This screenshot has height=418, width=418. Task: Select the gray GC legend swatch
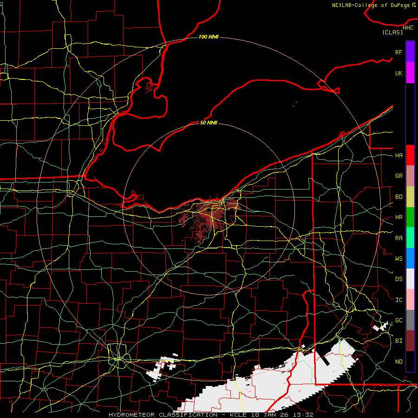click(410, 320)
